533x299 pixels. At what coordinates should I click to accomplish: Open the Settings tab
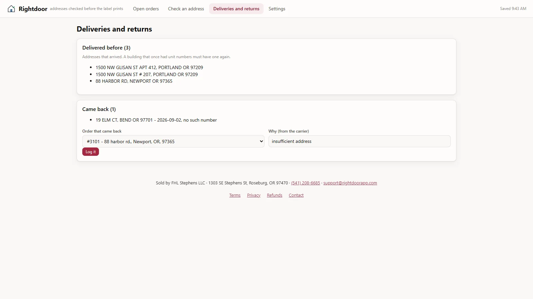pyautogui.click(x=277, y=9)
